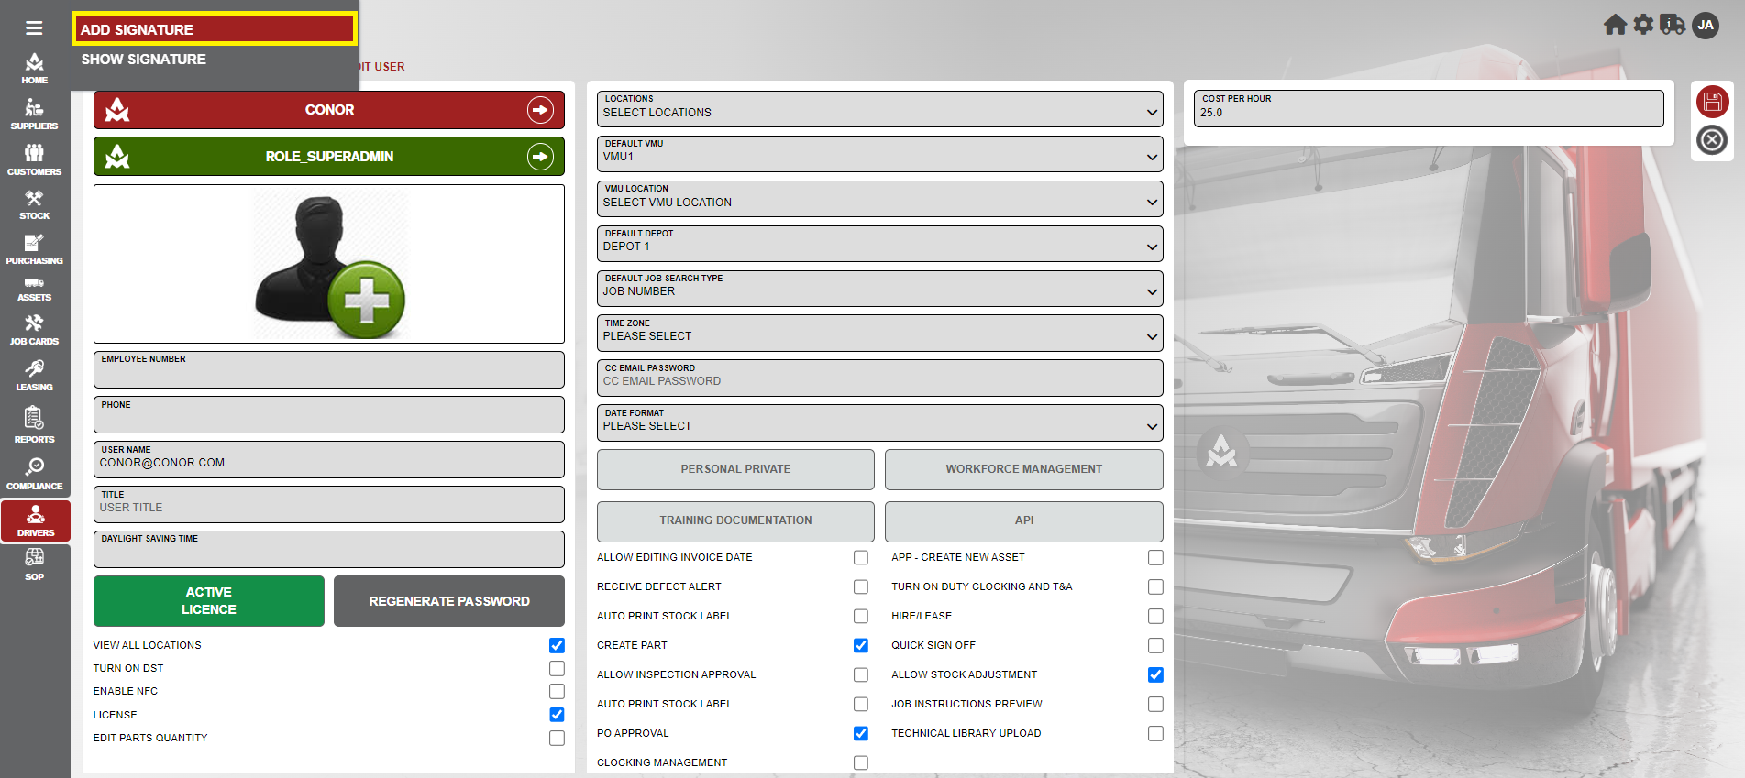Open Time Zone dropdown
The image size is (1745, 778).
click(879, 333)
